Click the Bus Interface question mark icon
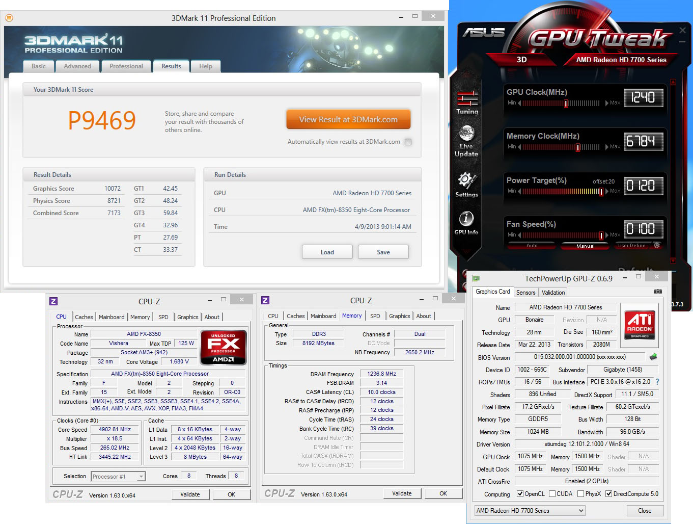693x524 pixels. tap(657, 382)
